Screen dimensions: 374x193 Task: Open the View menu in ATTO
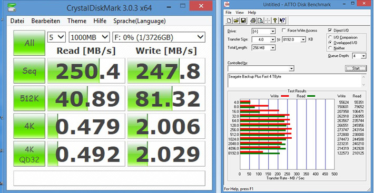[x=240, y=13]
